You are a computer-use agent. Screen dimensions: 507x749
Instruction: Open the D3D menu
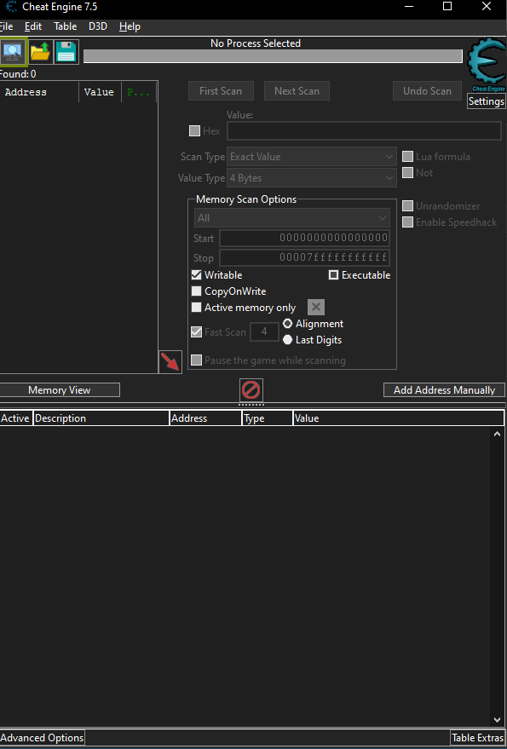coord(98,26)
